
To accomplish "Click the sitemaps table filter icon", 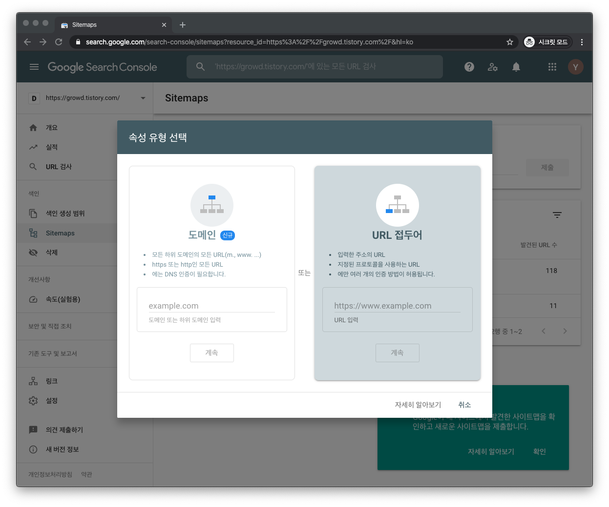I will coord(557,215).
